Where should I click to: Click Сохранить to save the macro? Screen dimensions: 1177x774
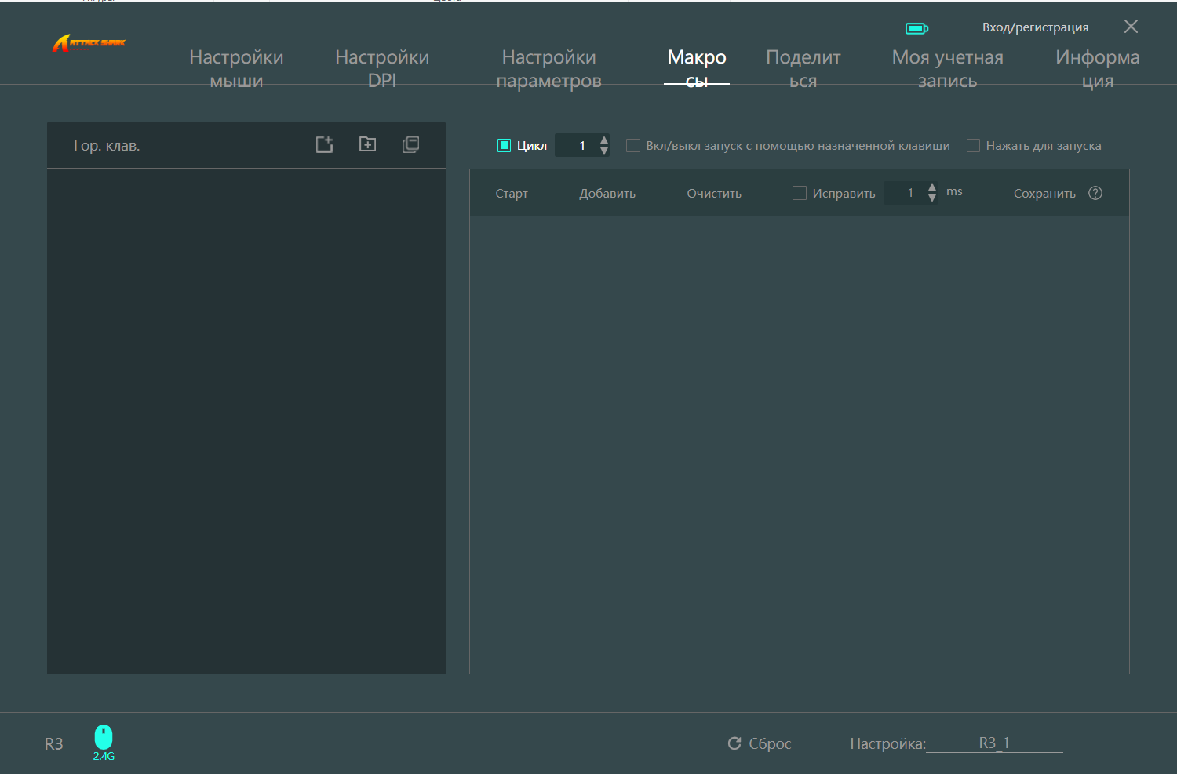point(1044,193)
